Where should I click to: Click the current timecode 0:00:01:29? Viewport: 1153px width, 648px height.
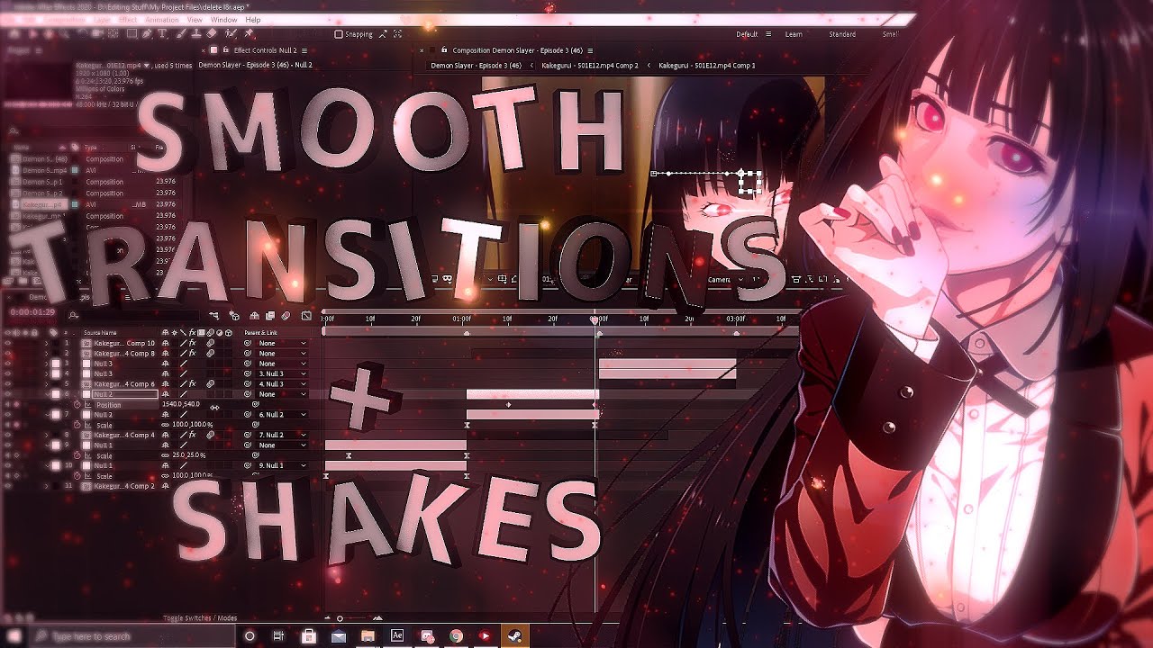click(x=32, y=312)
